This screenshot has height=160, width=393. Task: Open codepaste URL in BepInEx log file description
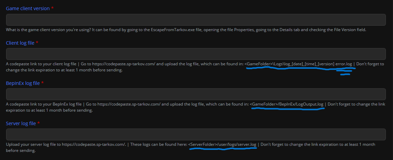tap(129, 104)
